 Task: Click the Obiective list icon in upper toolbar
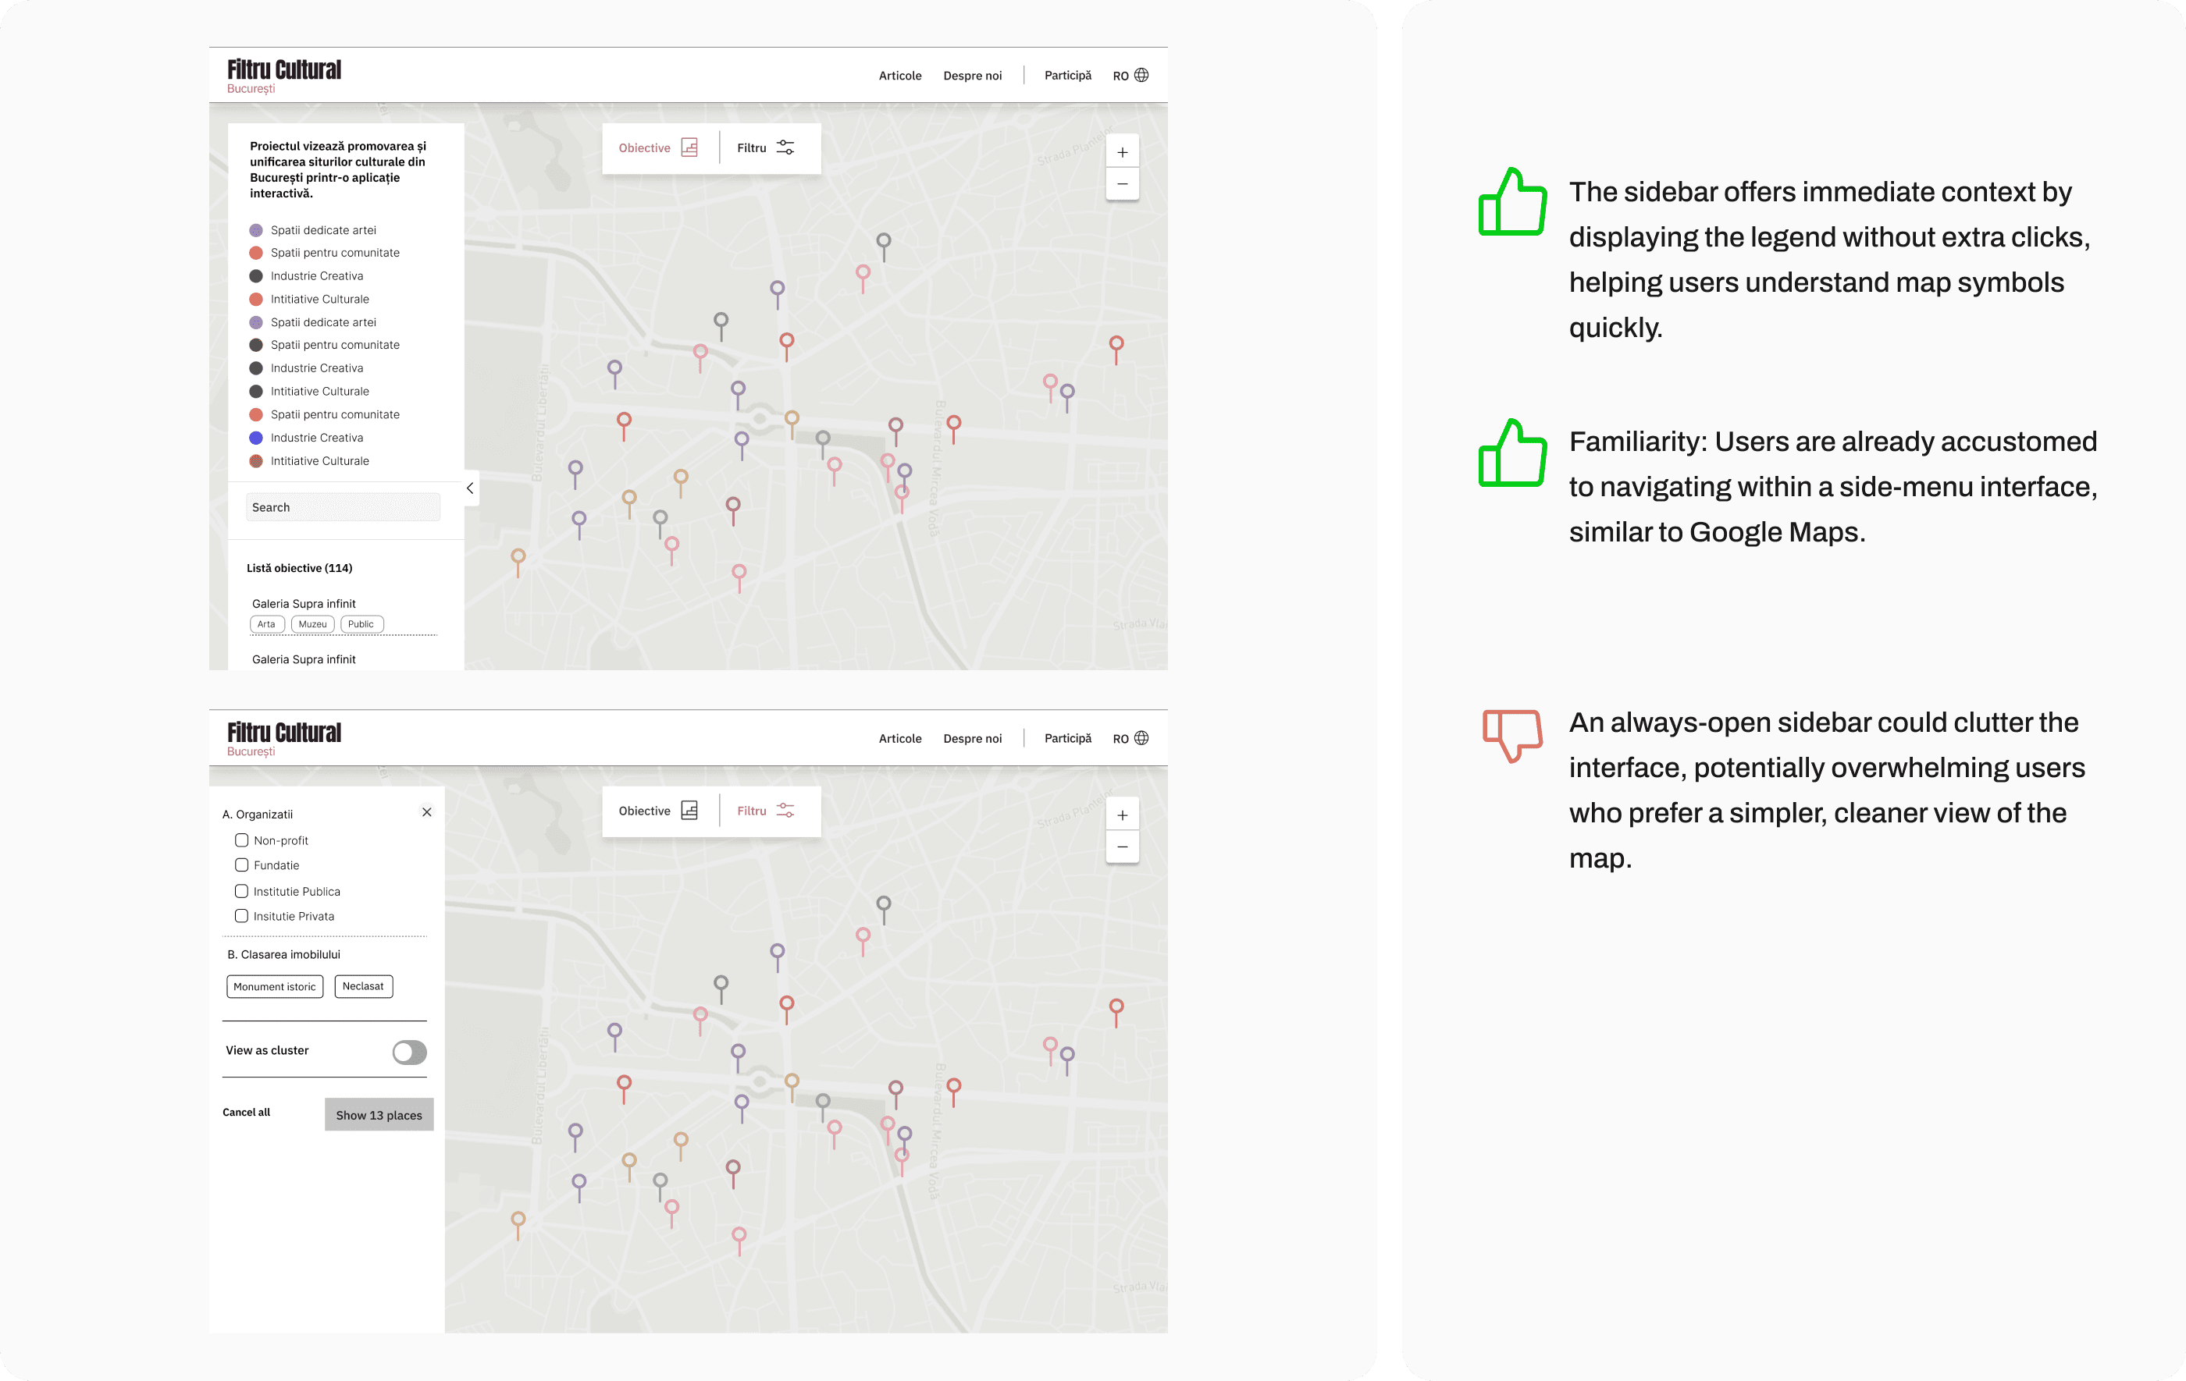click(x=689, y=148)
